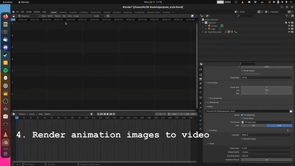
Task: Open the Output properties tab icon
Action: 201,79
